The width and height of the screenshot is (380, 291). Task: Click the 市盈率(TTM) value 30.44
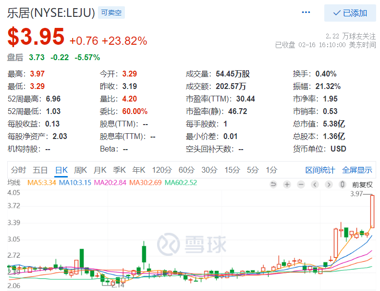tap(245, 99)
